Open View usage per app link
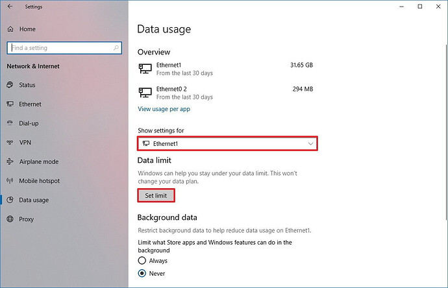This screenshot has width=448, height=288. point(164,109)
